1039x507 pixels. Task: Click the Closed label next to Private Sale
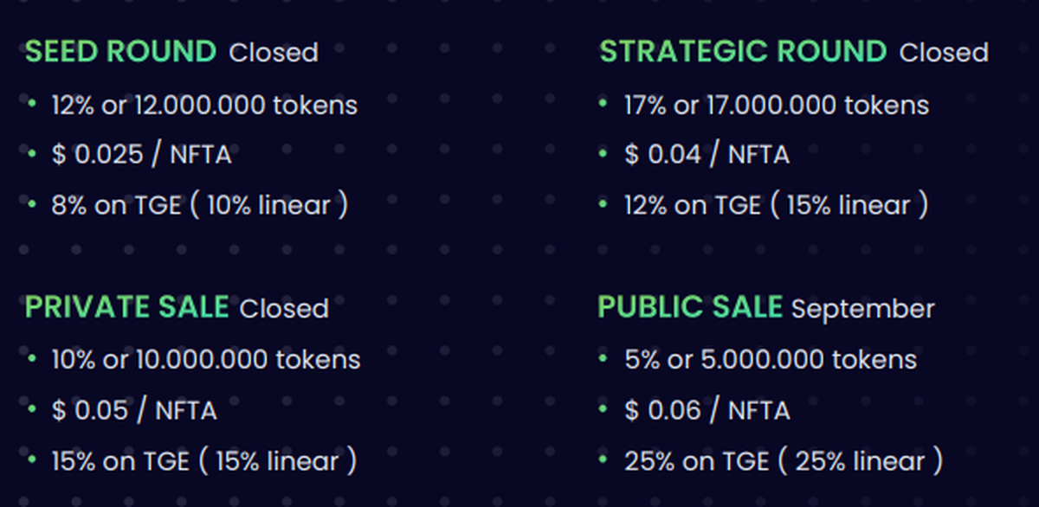284,309
